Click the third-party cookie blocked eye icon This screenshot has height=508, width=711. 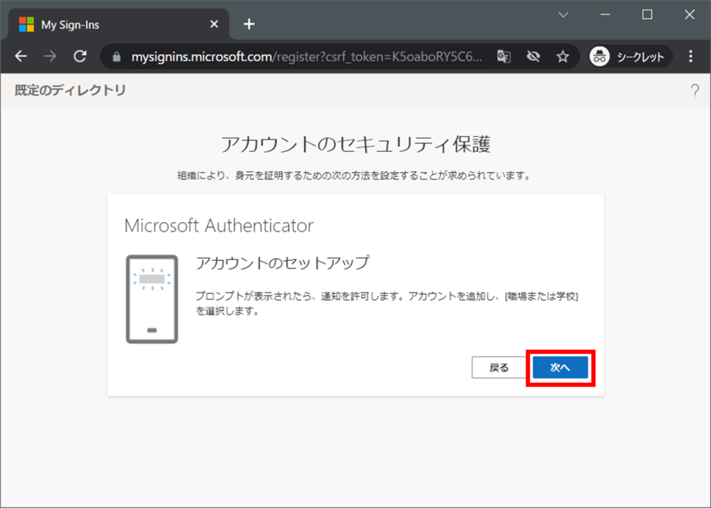click(x=533, y=57)
